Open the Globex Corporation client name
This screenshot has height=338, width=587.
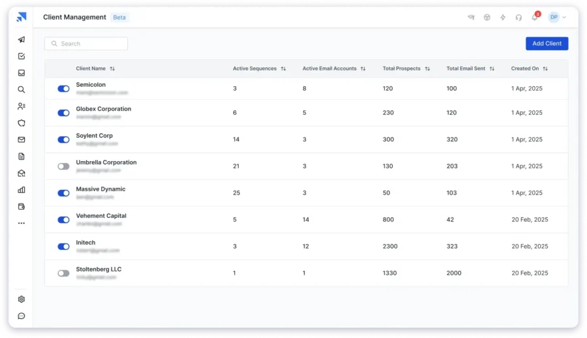pos(103,109)
